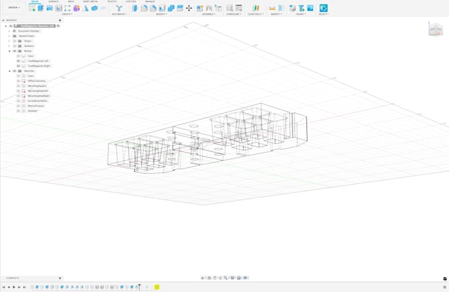Open the CONSTRUCT dropdown menu

coord(256,14)
